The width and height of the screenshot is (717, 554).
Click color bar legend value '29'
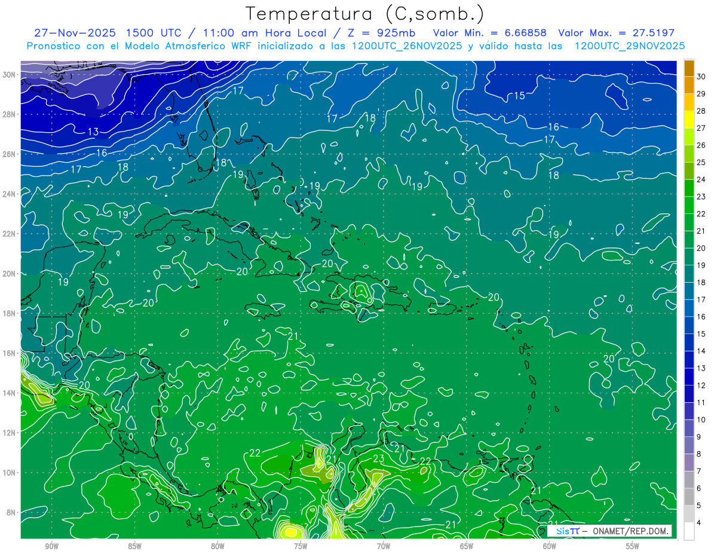pyautogui.click(x=701, y=94)
